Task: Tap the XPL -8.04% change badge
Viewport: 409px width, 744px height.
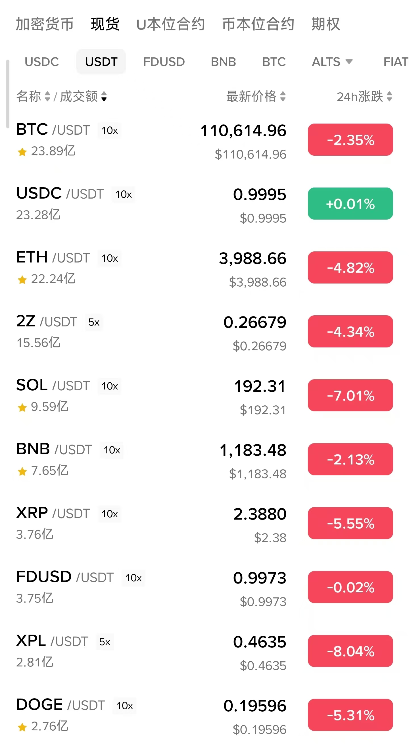Action: tap(350, 651)
